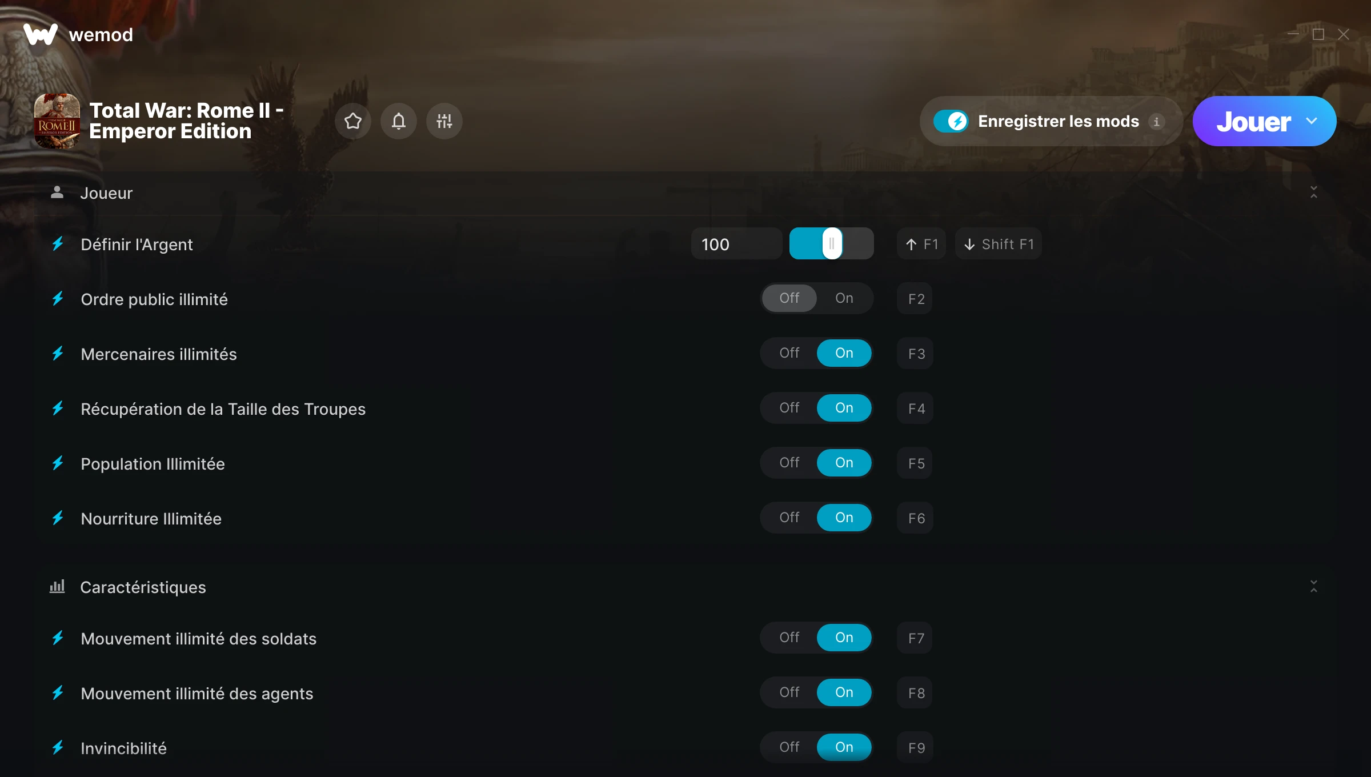Disable Nourriture Illimitée
Viewport: 1371px width, 777px height.
(789, 518)
